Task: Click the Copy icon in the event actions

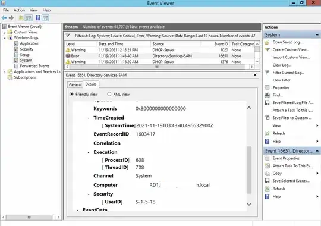Action: click(x=267, y=173)
